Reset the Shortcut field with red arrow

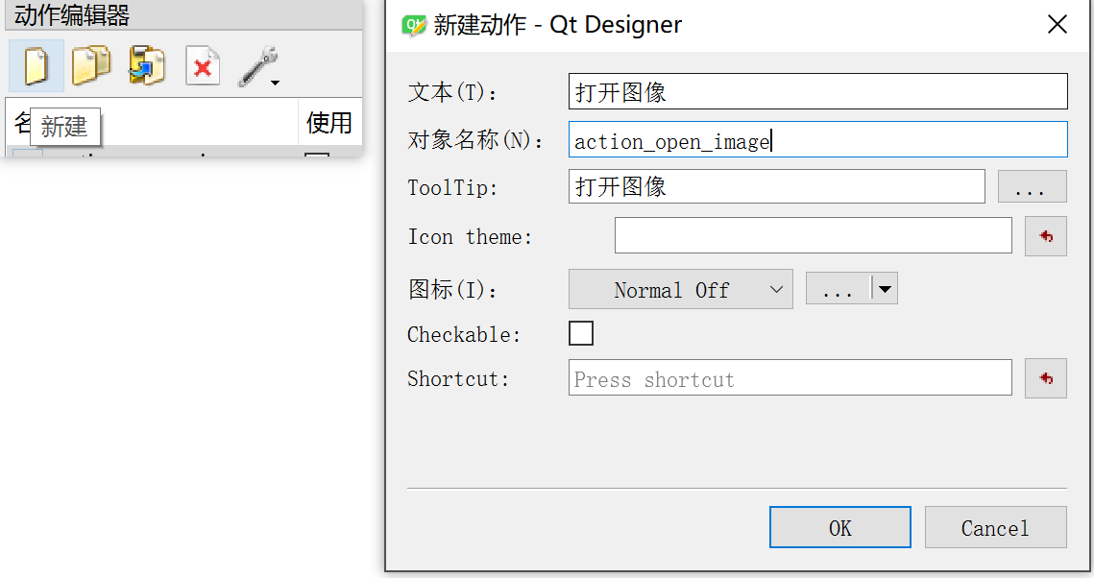click(x=1045, y=378)
